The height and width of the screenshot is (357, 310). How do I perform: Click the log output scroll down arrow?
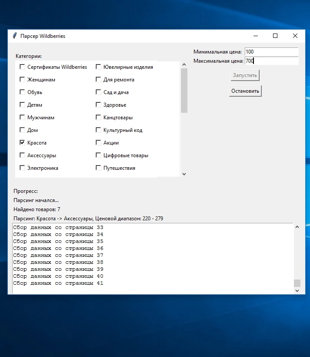[297, 290]
